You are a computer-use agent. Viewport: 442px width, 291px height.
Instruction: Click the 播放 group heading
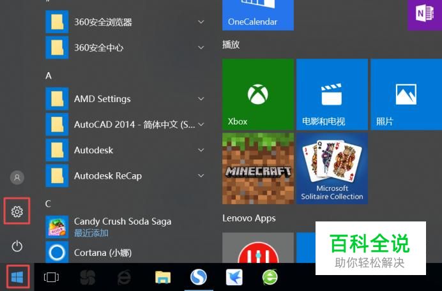(231, 45)
